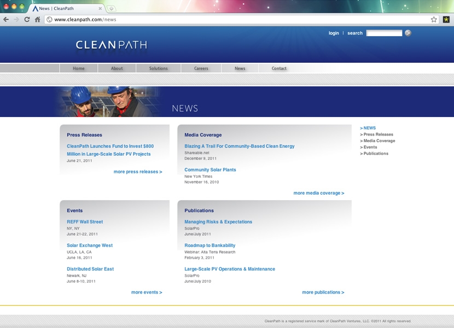Open CleanPath Launches Fund press release
Viewport: 454px width, 328px height.
[110, 150]
